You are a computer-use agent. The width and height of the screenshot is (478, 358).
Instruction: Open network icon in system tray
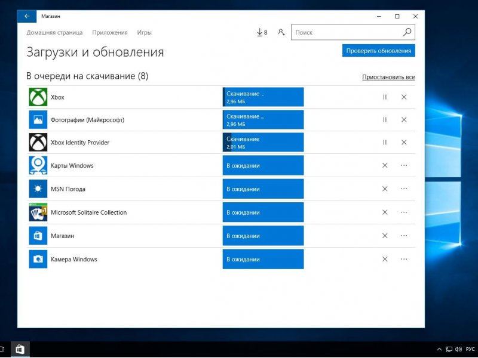click(x=449, y=349)
